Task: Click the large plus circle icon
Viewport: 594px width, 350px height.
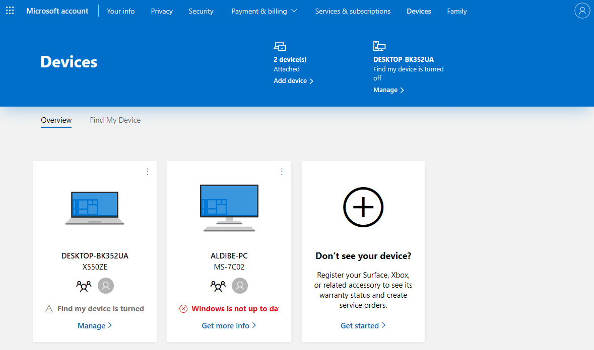Action: pyautogui.click(x=363, y=207)
